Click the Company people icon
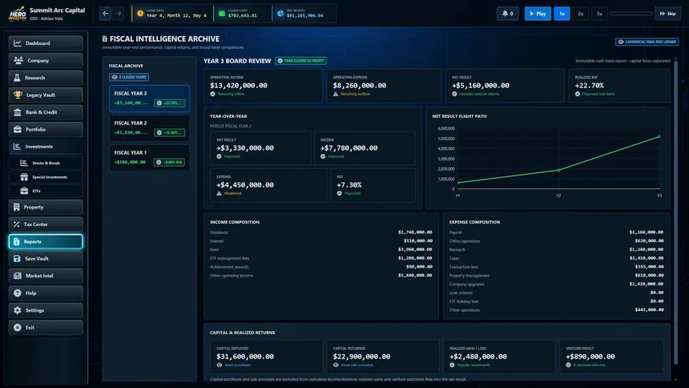Viewport: 689px width, 388px height. click(18, 60)
